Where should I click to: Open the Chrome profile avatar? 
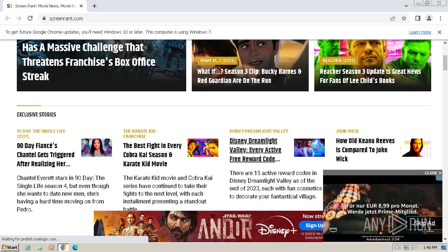429,18
